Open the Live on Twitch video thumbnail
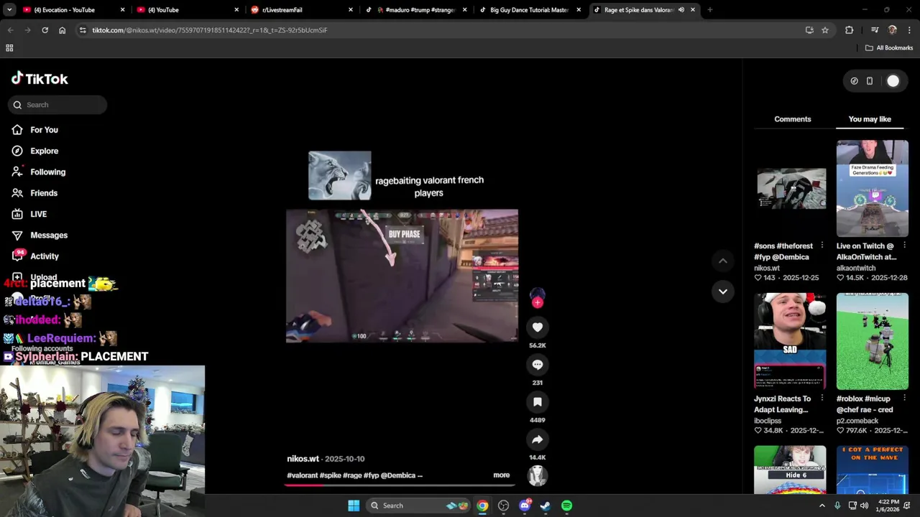Screen dimensions: 920x517 click(x=872, y=188)
